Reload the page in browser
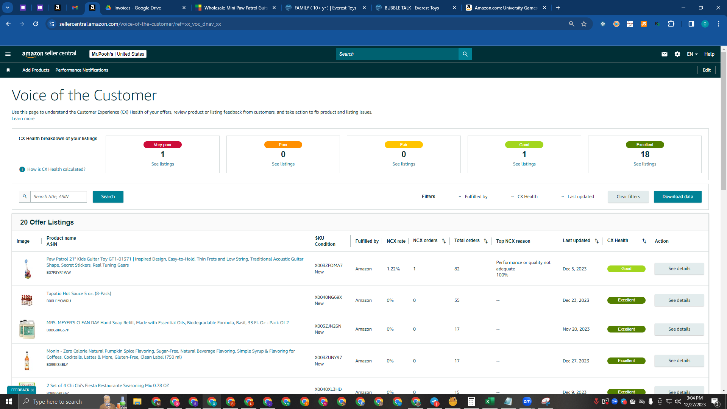Screen dimensions: 727x409 pyautogui.click(x=36, y=24)
